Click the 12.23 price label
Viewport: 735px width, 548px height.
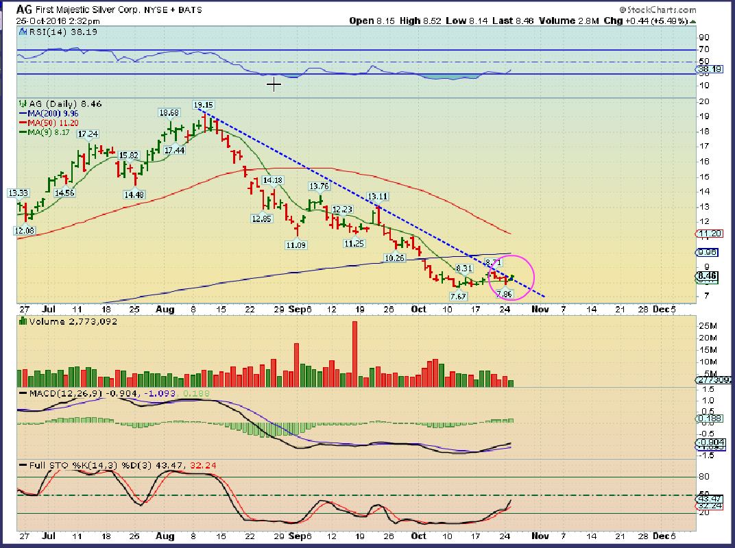click(342, 210)
